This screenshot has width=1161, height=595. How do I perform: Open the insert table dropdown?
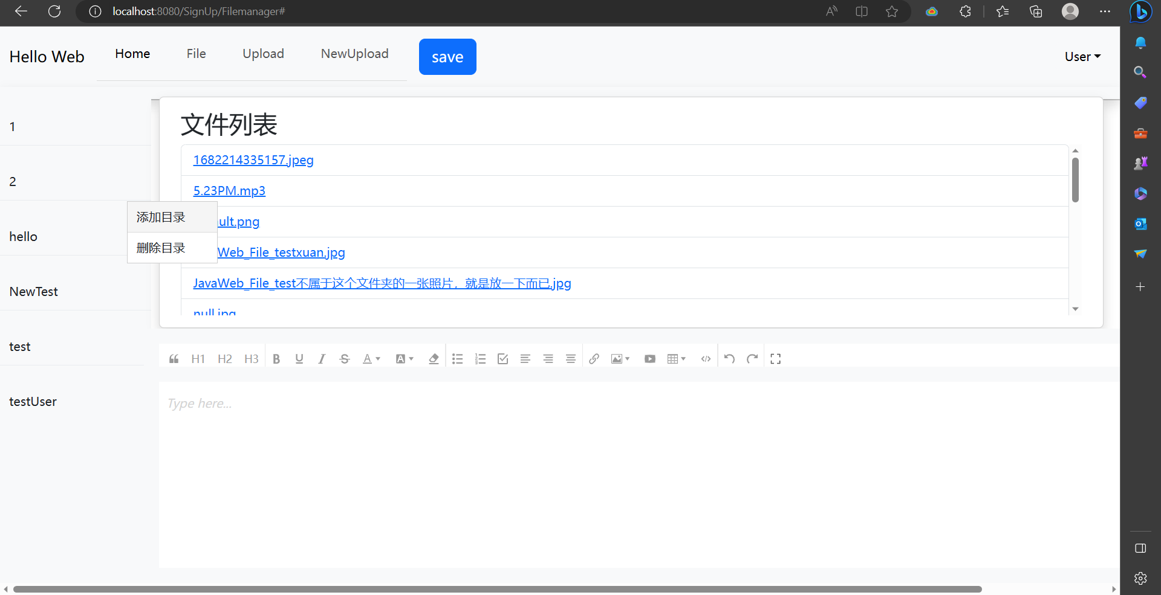click(x=676, y=359)
